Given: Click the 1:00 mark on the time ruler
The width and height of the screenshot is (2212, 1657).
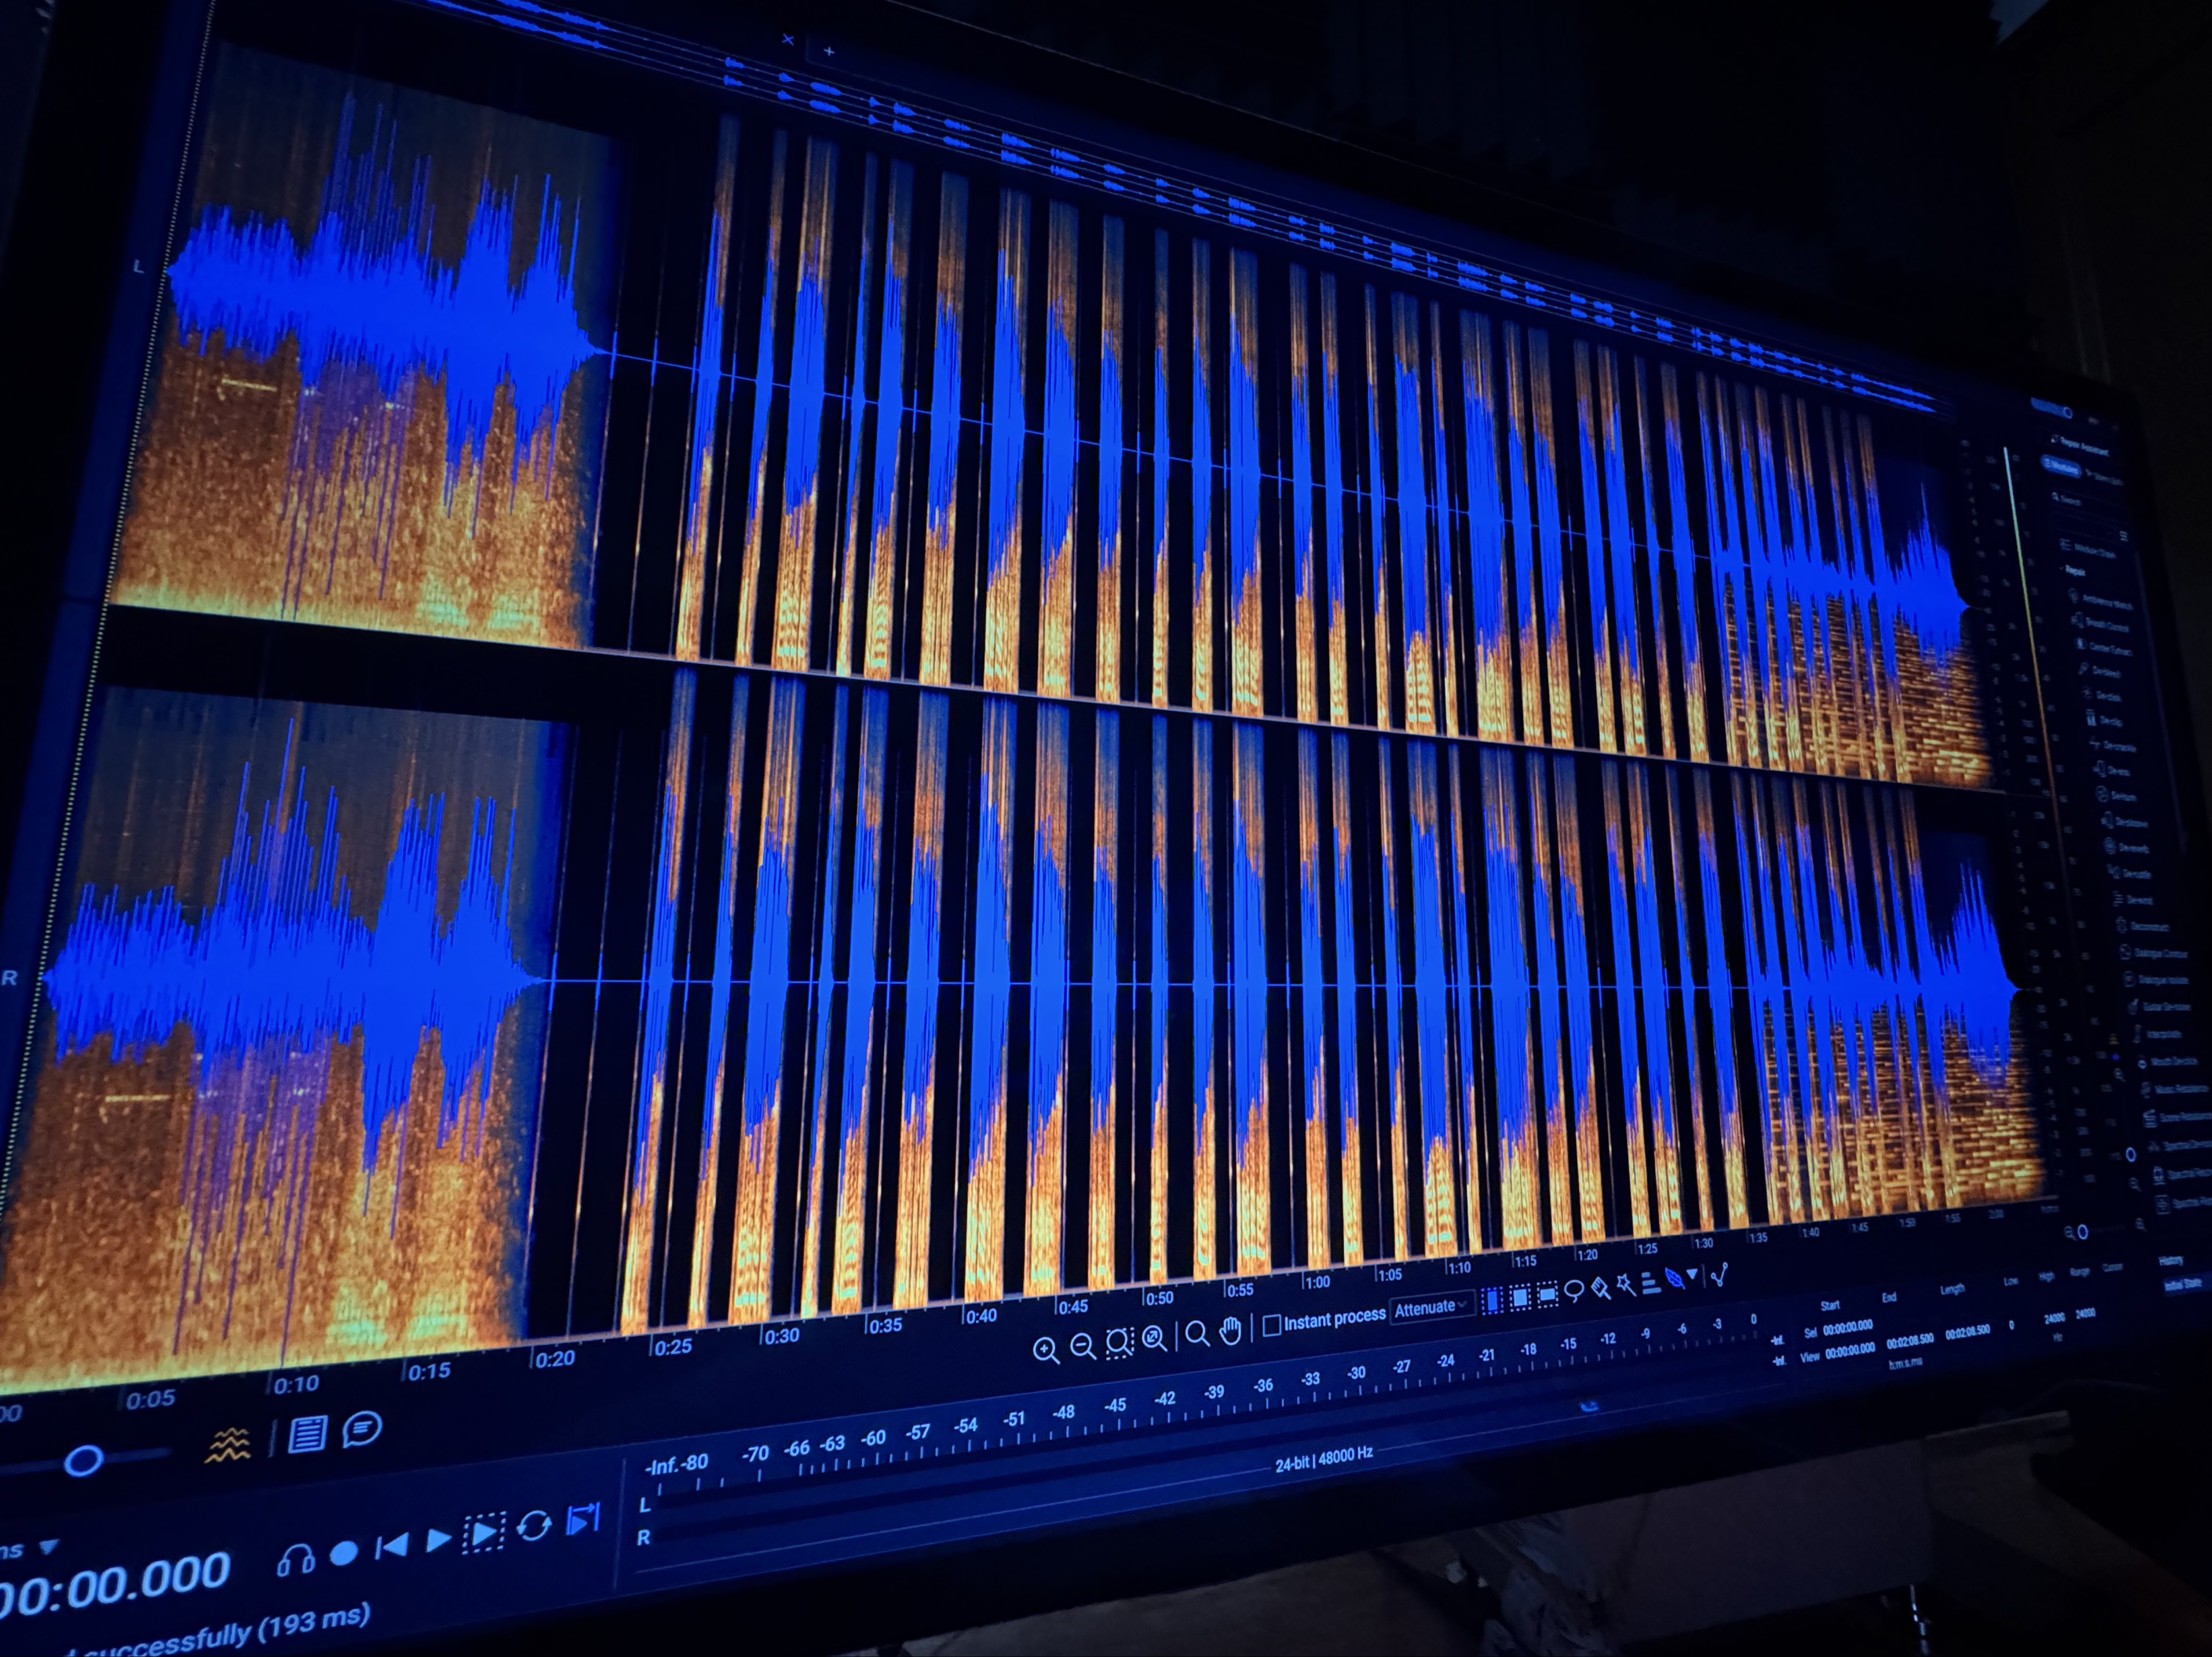Looking at the screenshot, I should (1317, 1282).
